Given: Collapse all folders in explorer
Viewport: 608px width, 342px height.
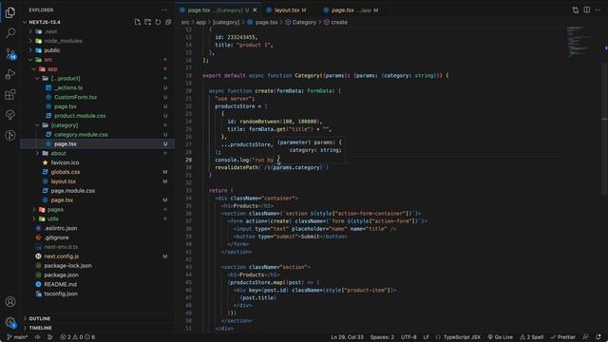Looking at the screenshot, I should point(168,22).
